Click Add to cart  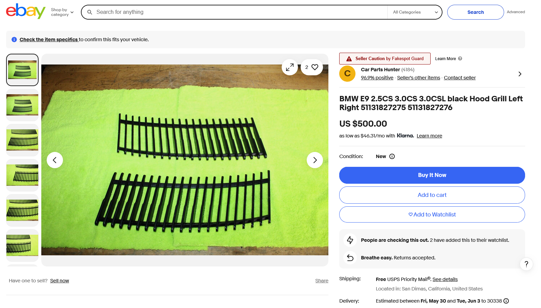432,195
